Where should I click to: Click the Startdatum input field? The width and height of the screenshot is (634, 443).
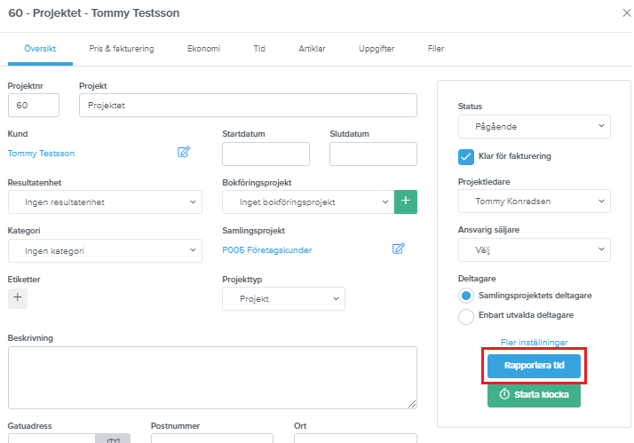265,154
